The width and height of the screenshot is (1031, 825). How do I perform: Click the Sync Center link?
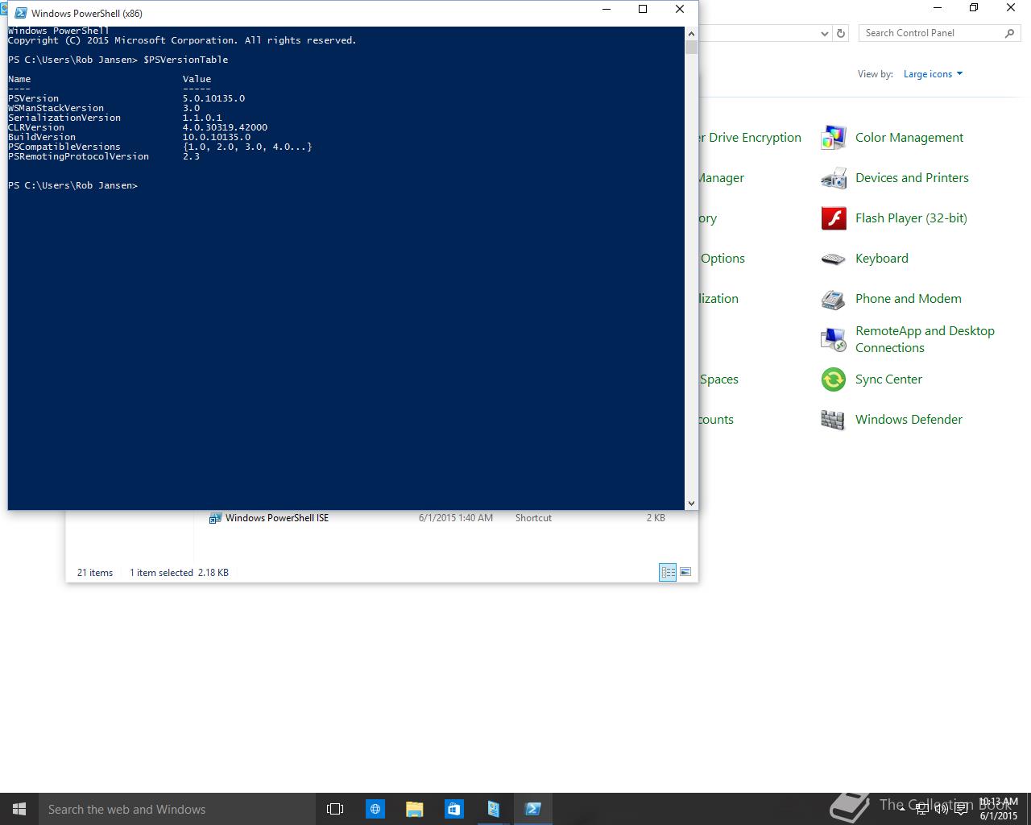[x=888, y=379]
